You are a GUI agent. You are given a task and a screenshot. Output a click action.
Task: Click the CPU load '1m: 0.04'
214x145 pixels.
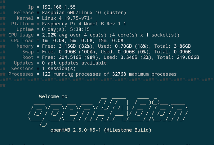(53, 41)
